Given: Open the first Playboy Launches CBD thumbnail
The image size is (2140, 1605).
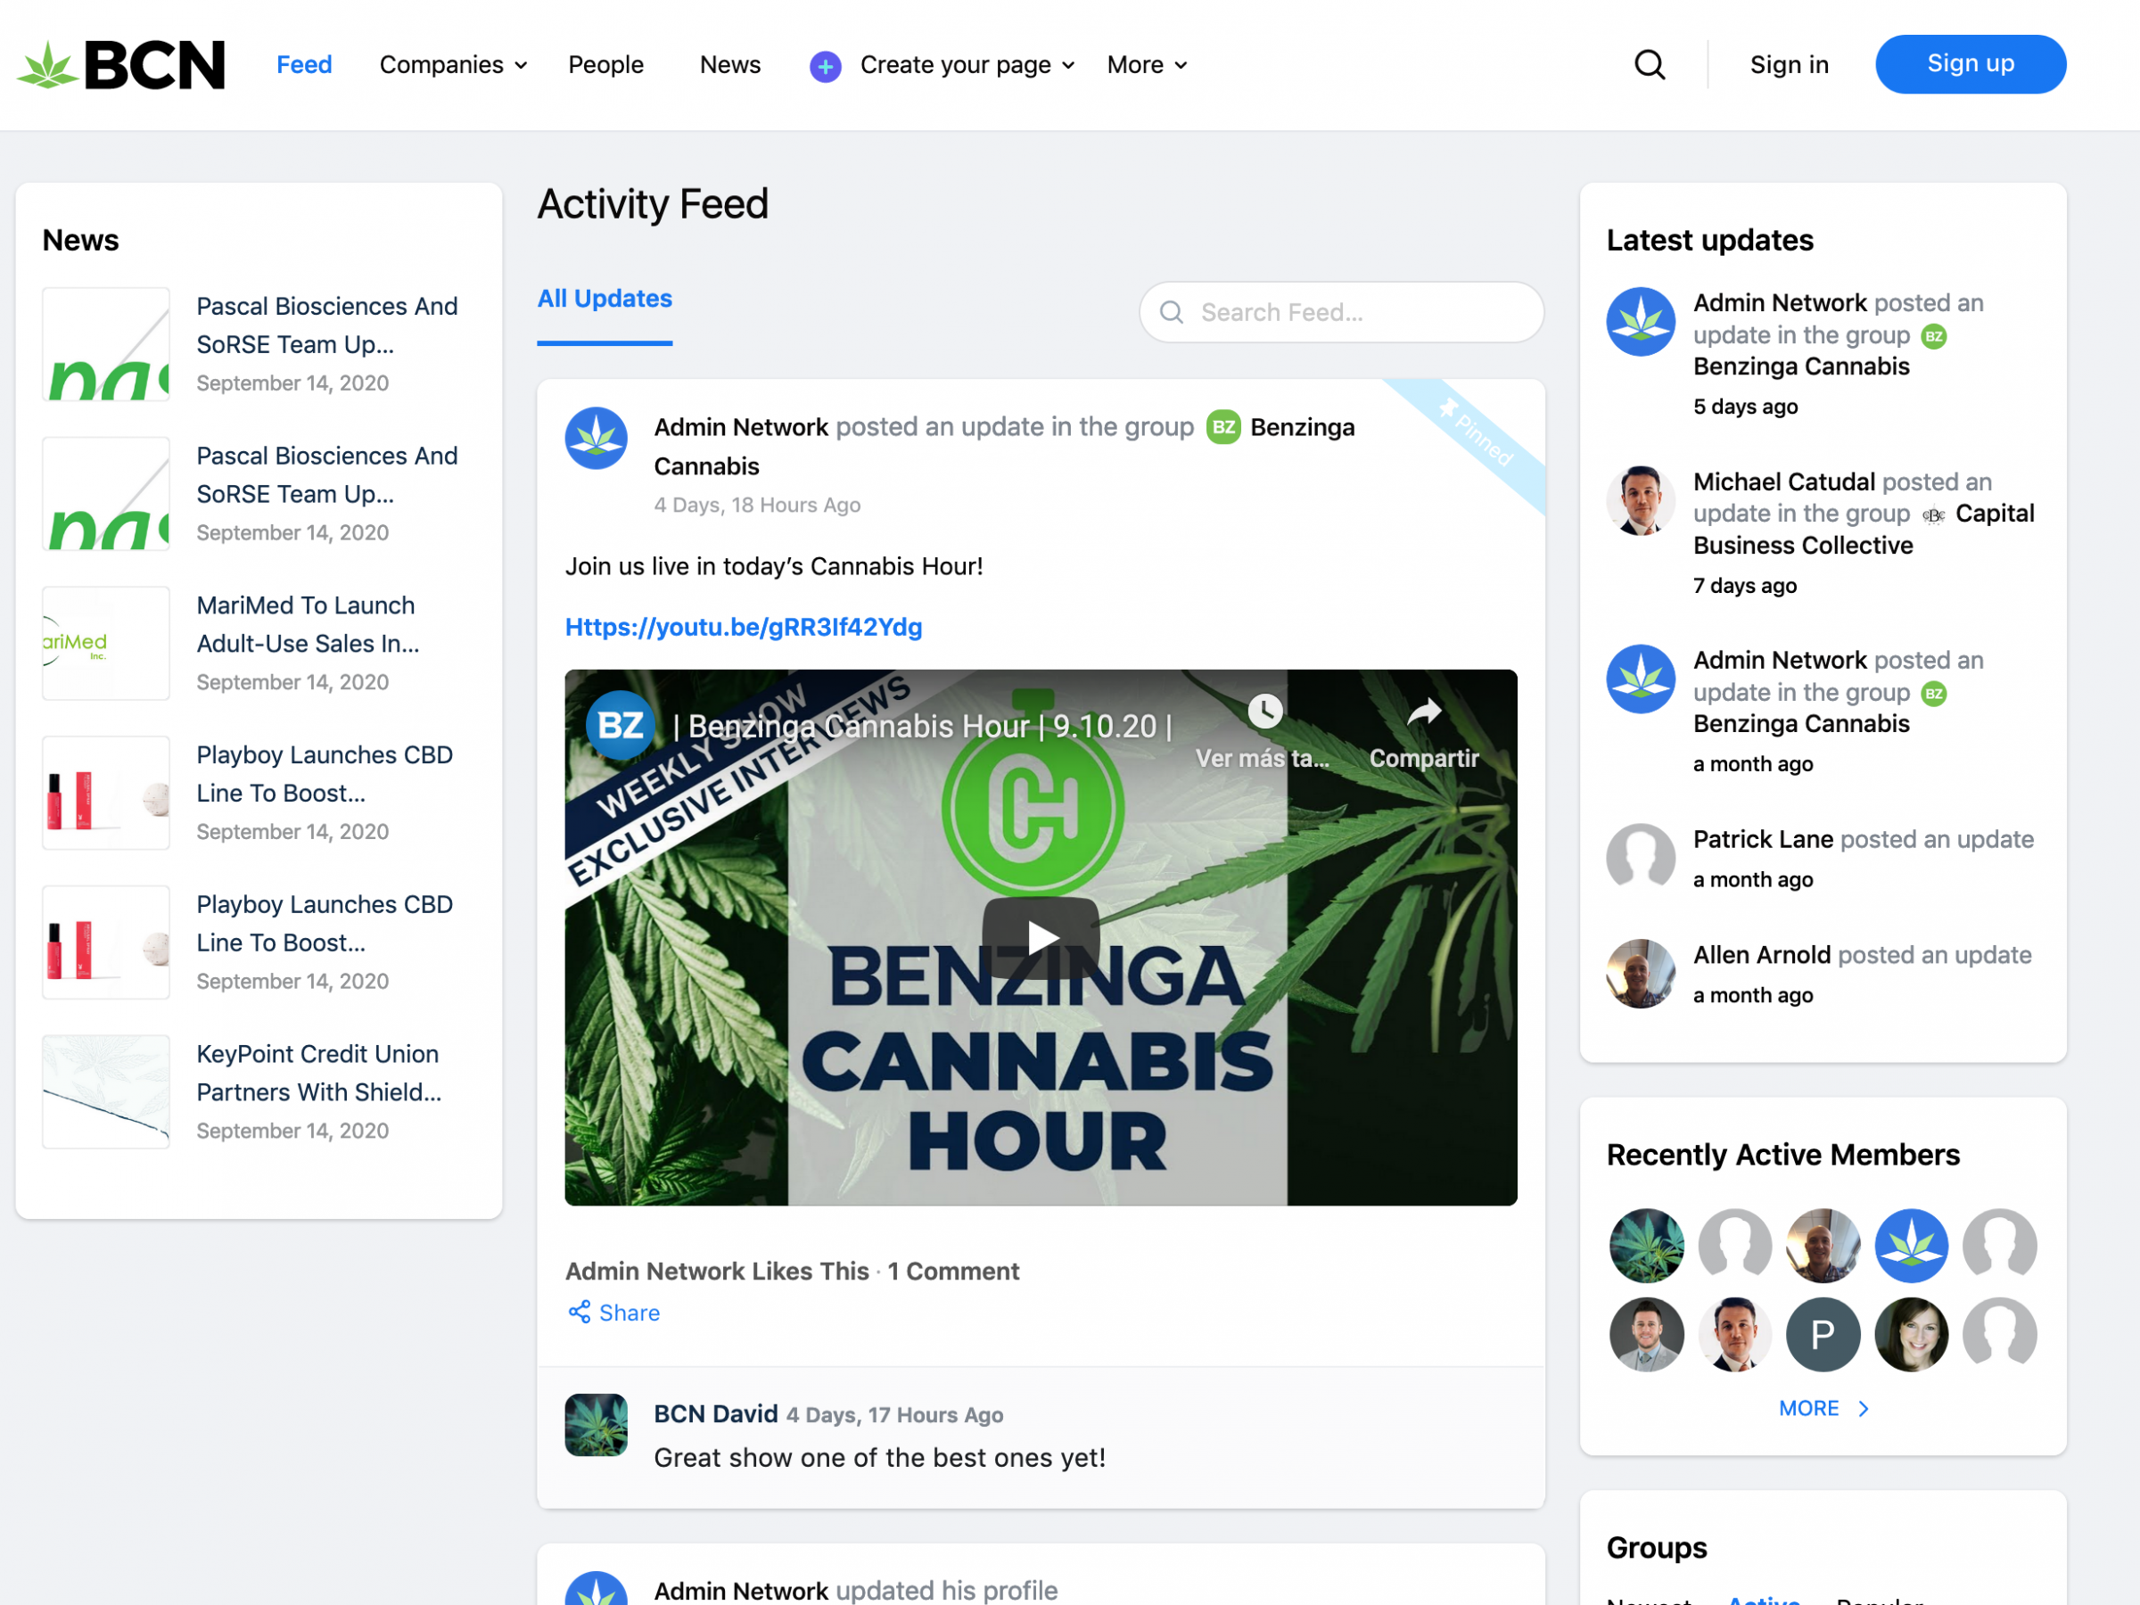Looking at the screenshot, I should coord(106,793).
